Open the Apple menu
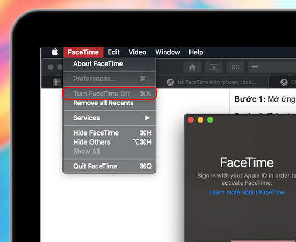The height and width of the screenshot is (242, 296). tap(54, 52)
